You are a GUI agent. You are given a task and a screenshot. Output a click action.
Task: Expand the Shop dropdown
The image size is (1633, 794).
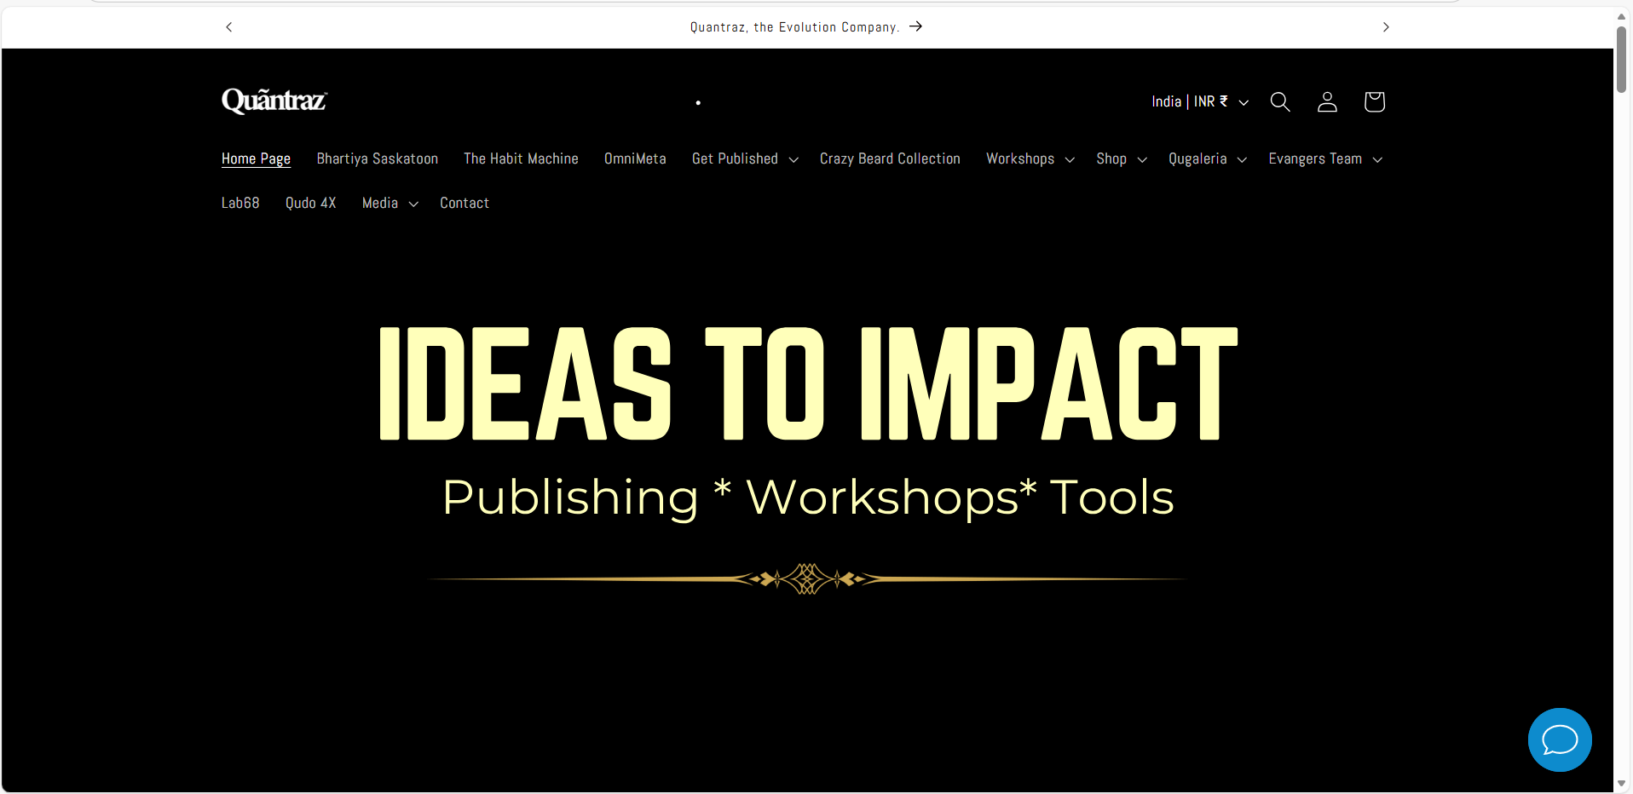pyautogui.click(x=1122, y=158)
